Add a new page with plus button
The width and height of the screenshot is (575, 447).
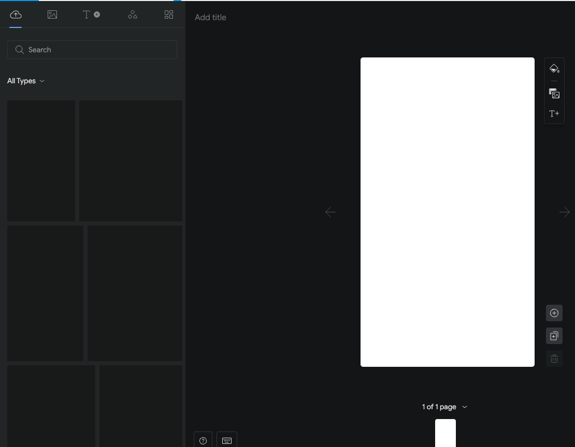coord(554,314)
